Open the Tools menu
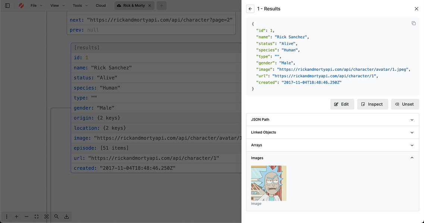 (80, 6)
